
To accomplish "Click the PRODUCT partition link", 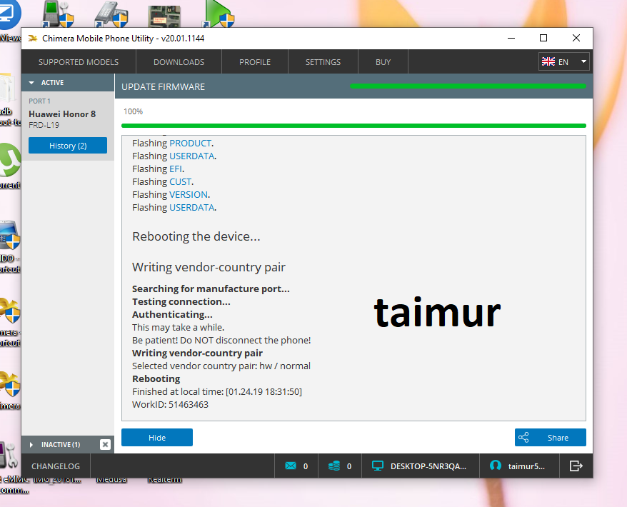I will (x=191, y=143).
